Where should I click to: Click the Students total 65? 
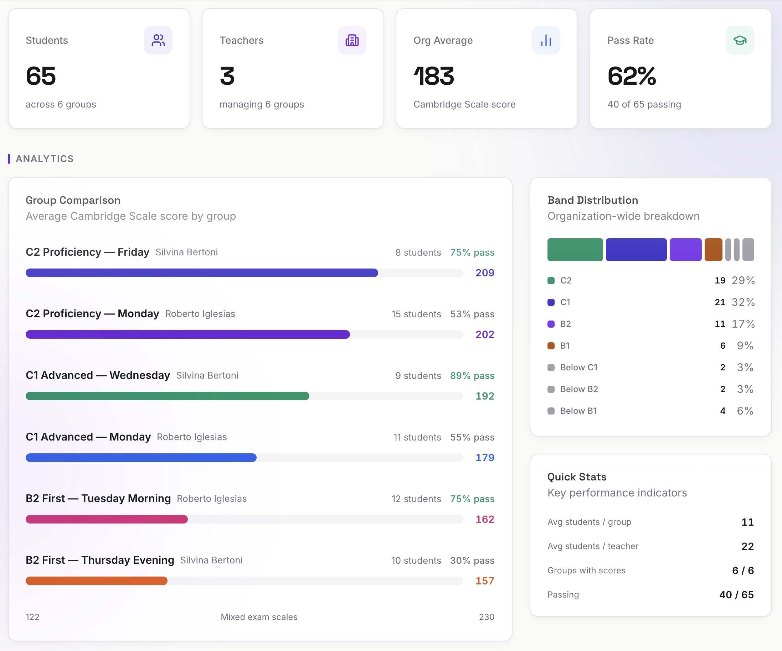[41, 76]
